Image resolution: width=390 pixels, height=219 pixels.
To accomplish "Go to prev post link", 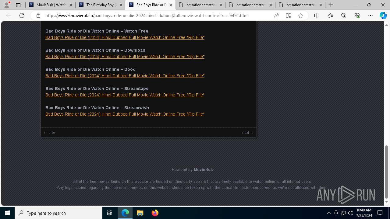I will point(50,133).
